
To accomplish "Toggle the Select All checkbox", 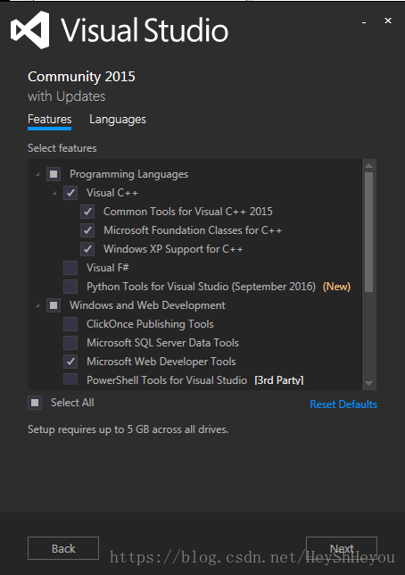I will [35, 403].
